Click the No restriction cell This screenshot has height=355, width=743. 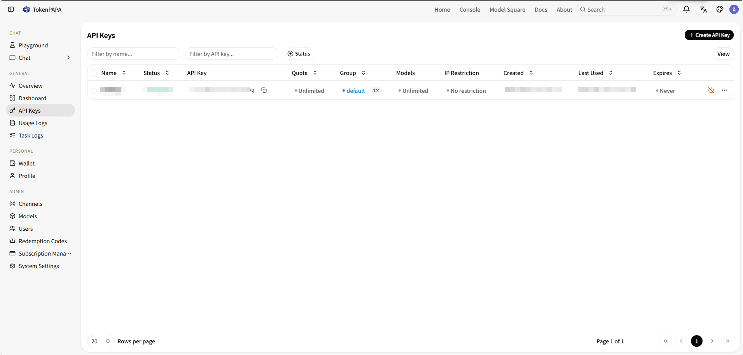point(466,91)
